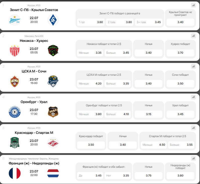The image size is (200, 184).
Task: Open statistics icon for Necaxa – Juárez match
Action: pos(193,36)
